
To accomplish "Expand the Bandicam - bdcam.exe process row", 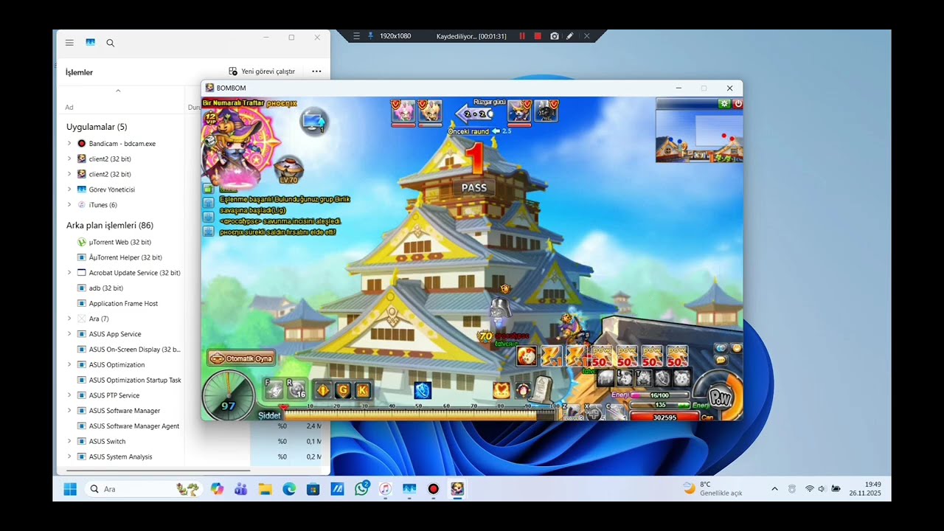I will click(x=69, y=143).
